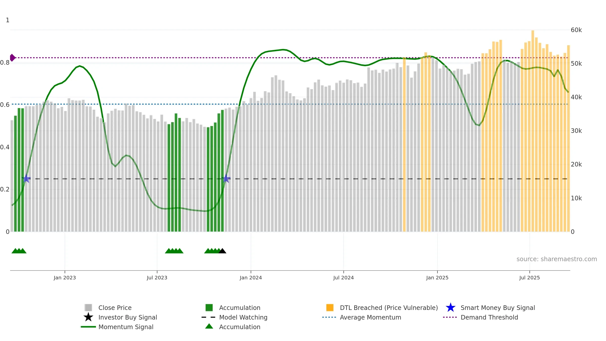Click the purple diamond Demand Threshold marker
Image resolution: width=606 pixels, height=341 pixels.
coord(12,58)
